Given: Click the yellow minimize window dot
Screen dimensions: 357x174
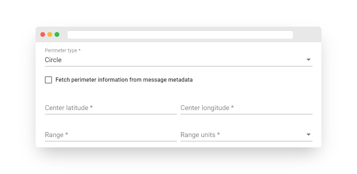Looking at the screenshot, I should [50, 34].
